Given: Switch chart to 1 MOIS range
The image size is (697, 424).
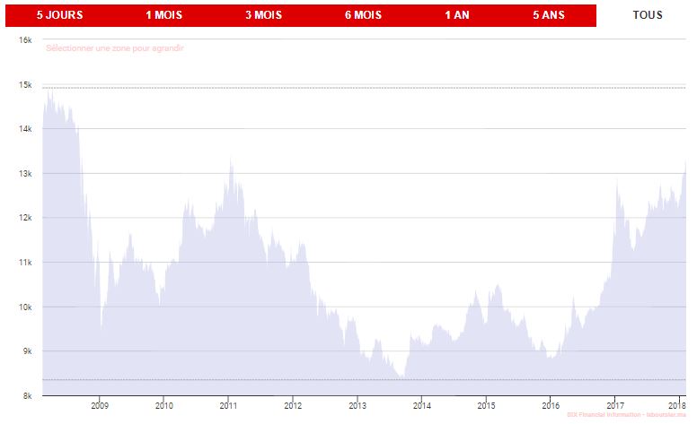Looking at the screenshot, I should [163, 15].
